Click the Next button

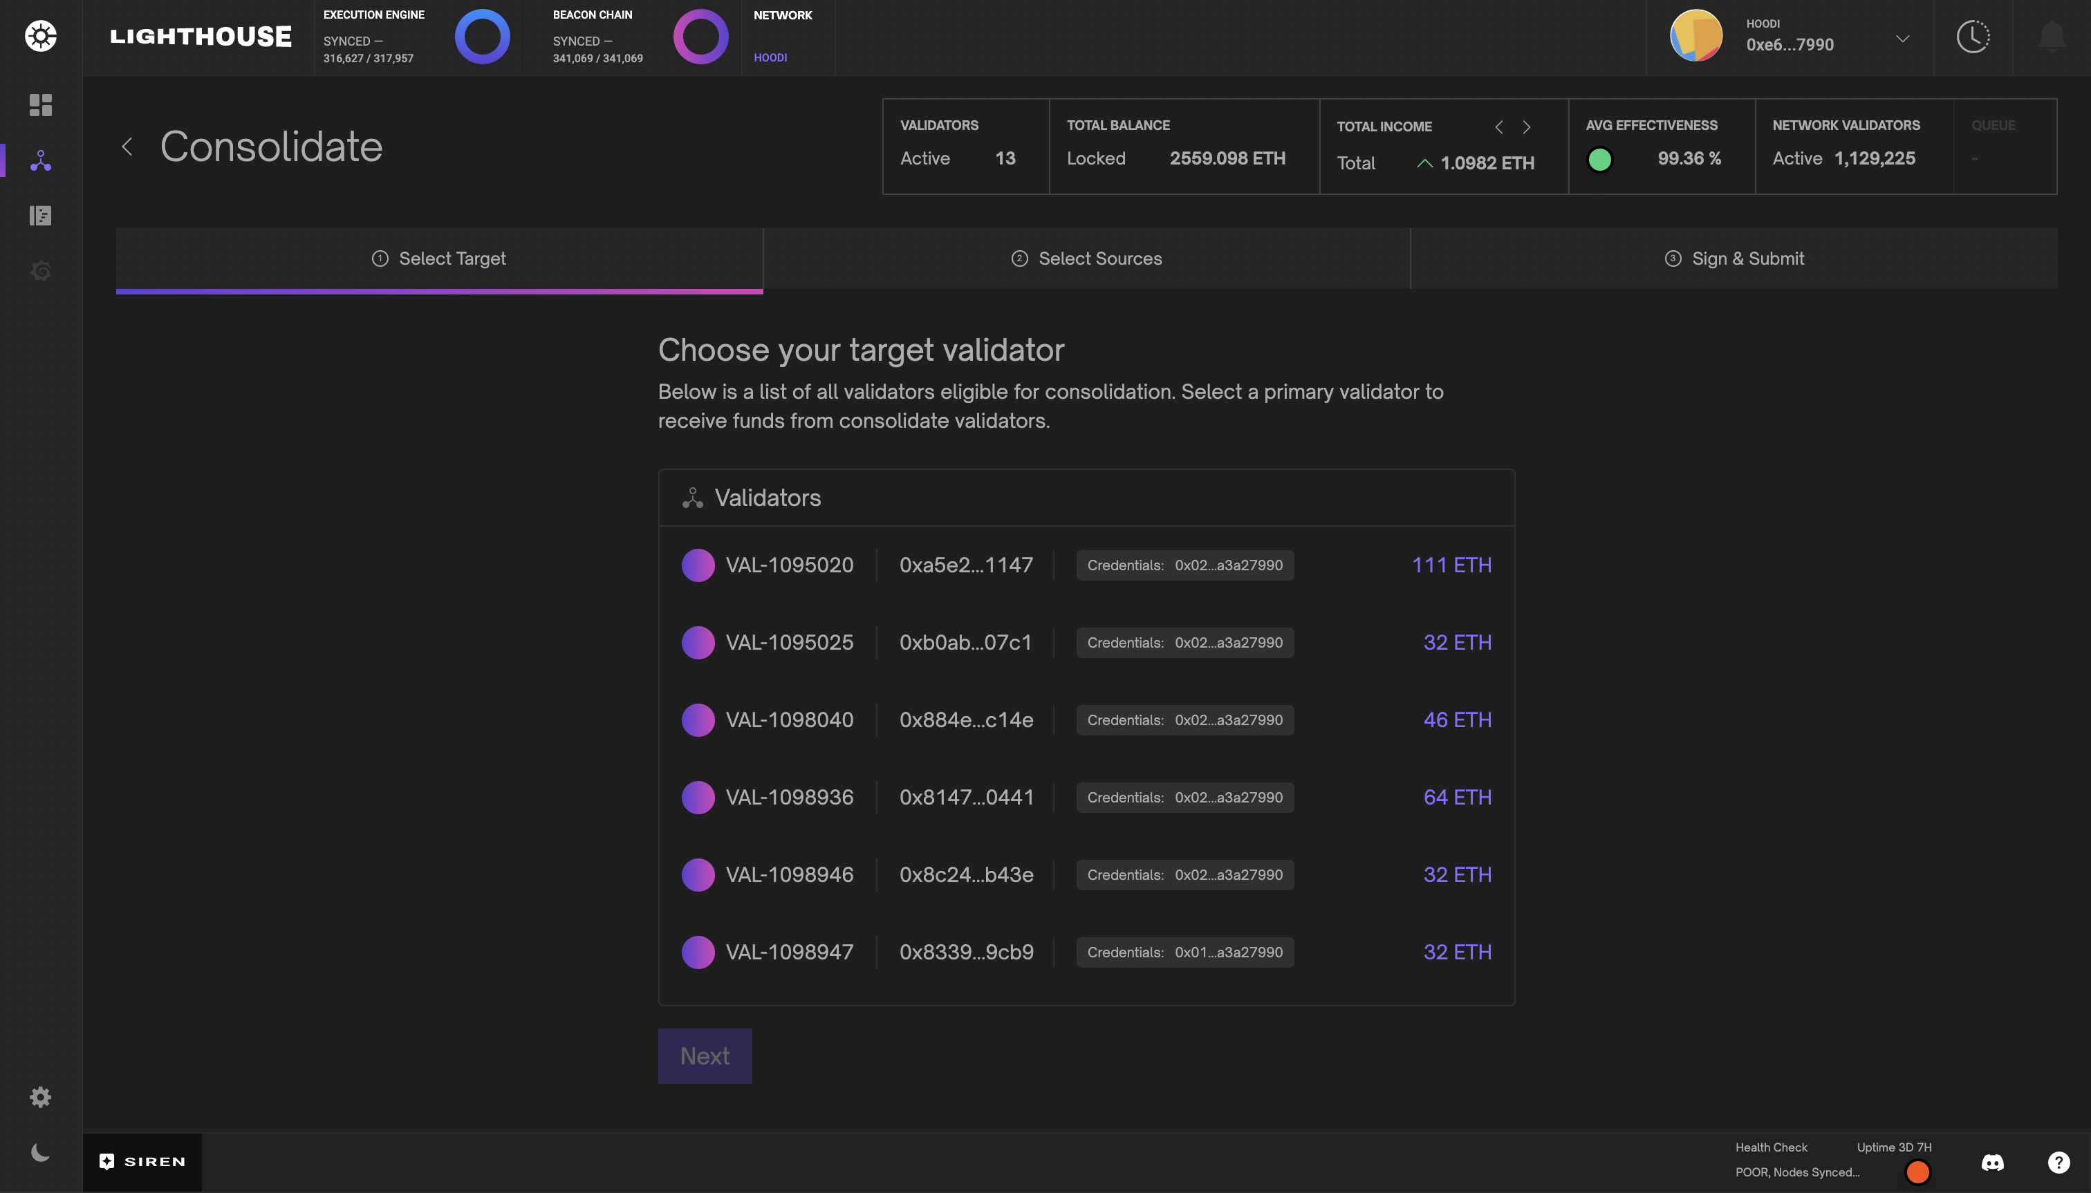pos(705,1056)
